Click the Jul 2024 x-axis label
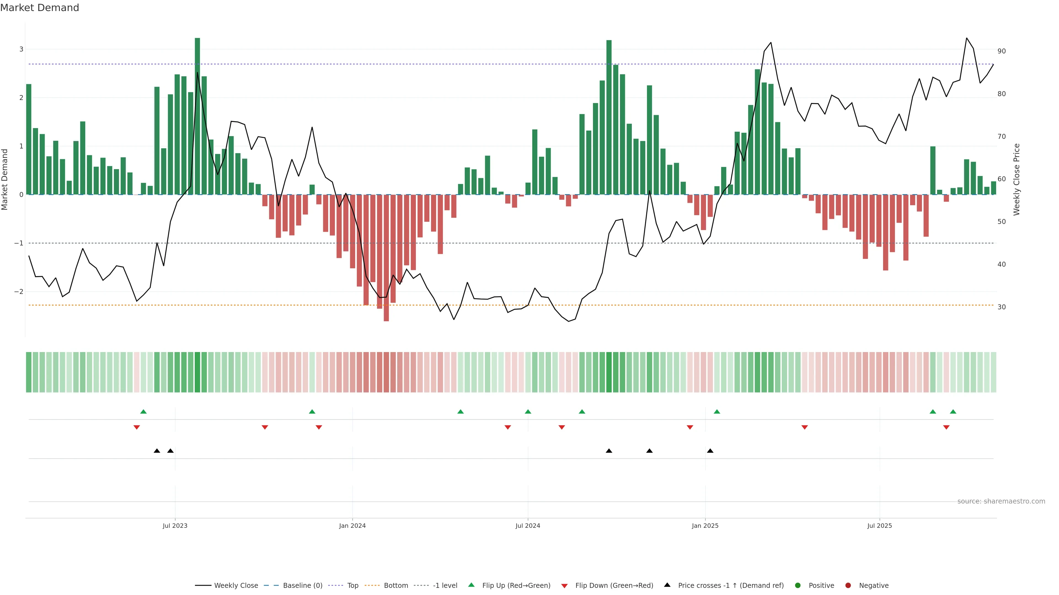 [528, 526]
